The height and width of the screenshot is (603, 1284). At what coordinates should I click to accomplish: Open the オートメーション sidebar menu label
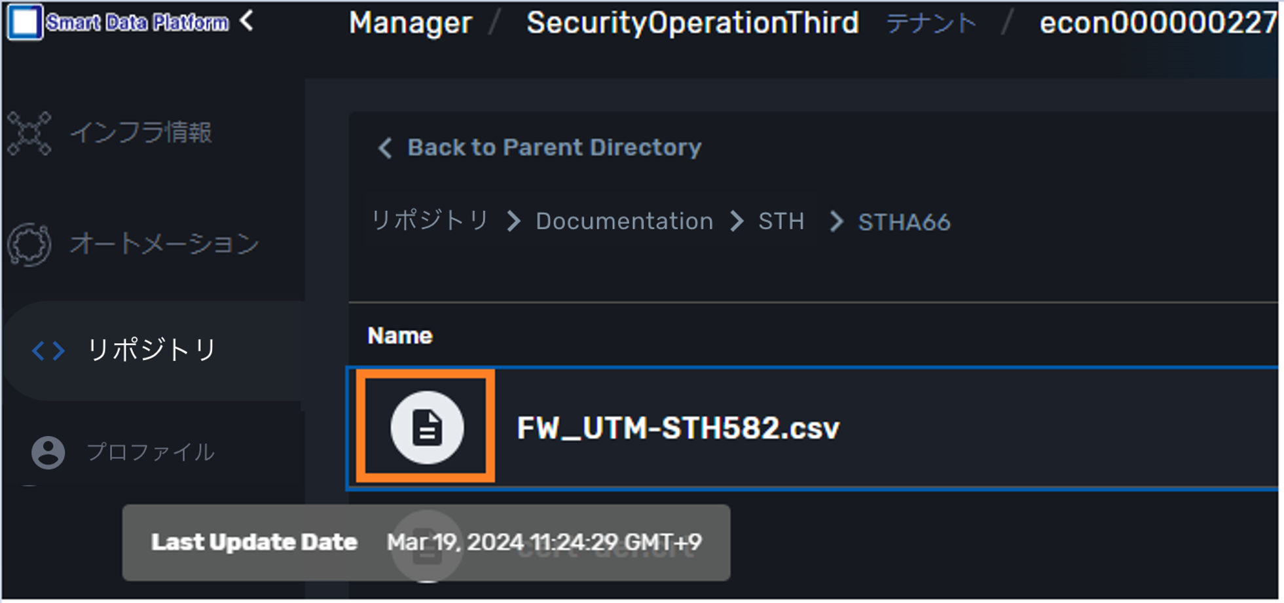[164, 245]
